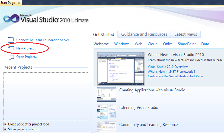Click the Visual Studio infinity logo
224x133 pixels.
click(11, 18)
